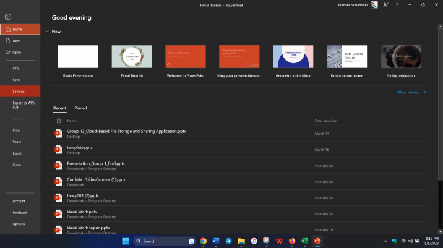Select Save As in the sidebar
The height and width of the screenshot is (248, 443).
tap(20, 92)
